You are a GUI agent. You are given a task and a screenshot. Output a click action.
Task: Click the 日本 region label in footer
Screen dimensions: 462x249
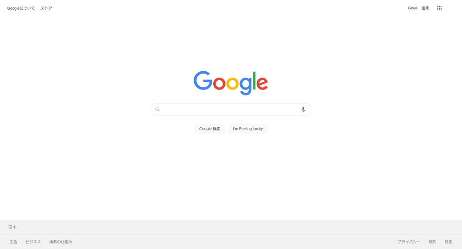(13, 227)
